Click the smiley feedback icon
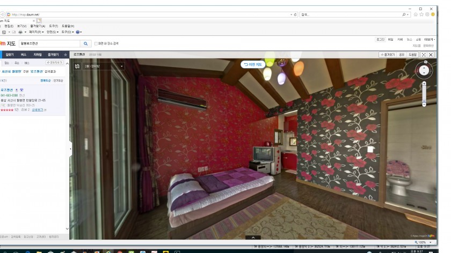The image size is (451, 253). tap(433, 14)
